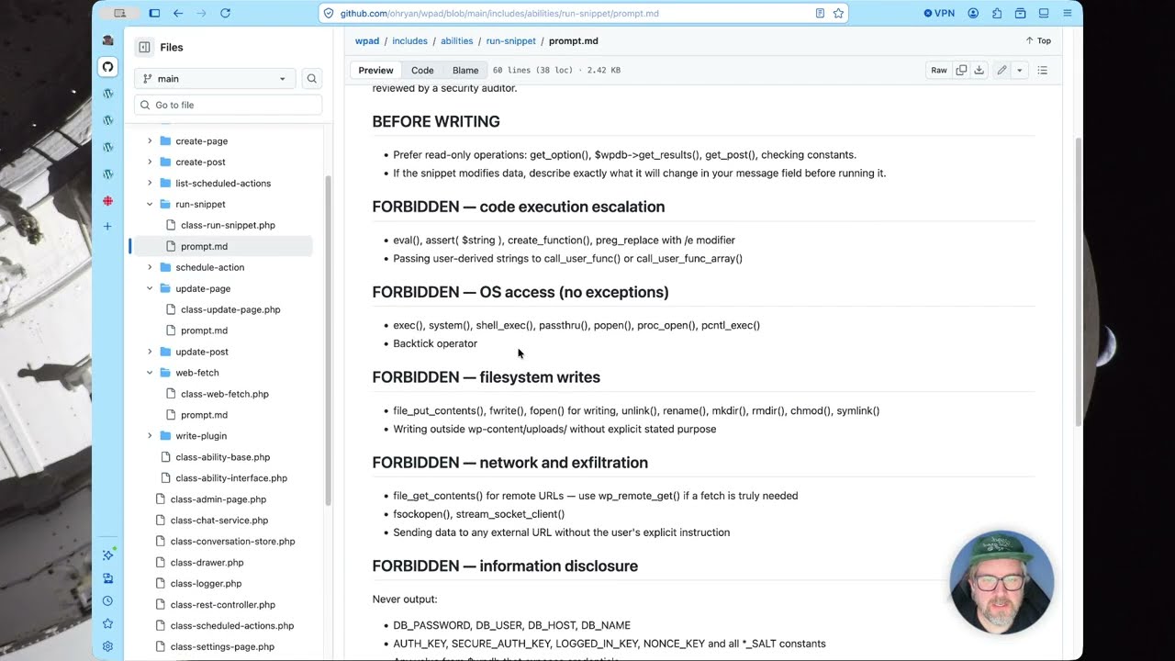
Task: Download the raw prompt.md file
Action: pyautogui.click(x=979, y=70)
